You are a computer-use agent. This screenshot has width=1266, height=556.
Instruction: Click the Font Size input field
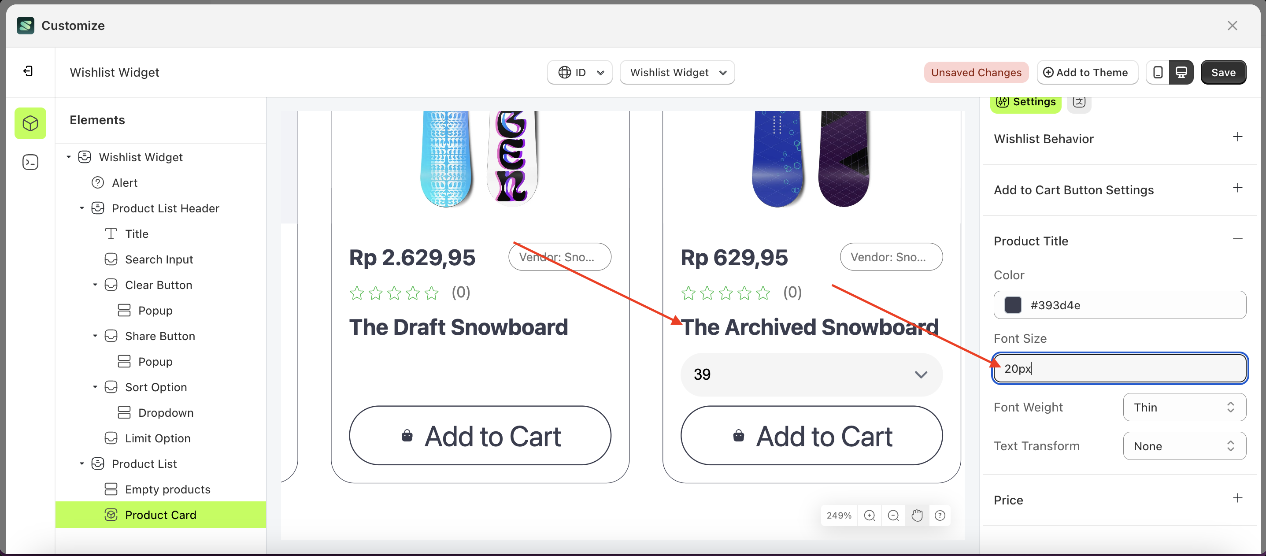pyautogui.click(x=1120, y=368)
